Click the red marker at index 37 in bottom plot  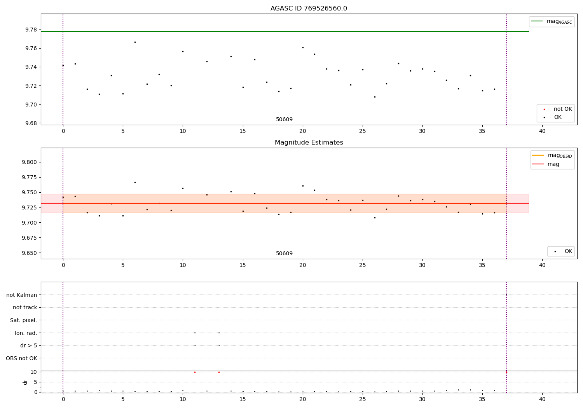(x=506, y=372)
